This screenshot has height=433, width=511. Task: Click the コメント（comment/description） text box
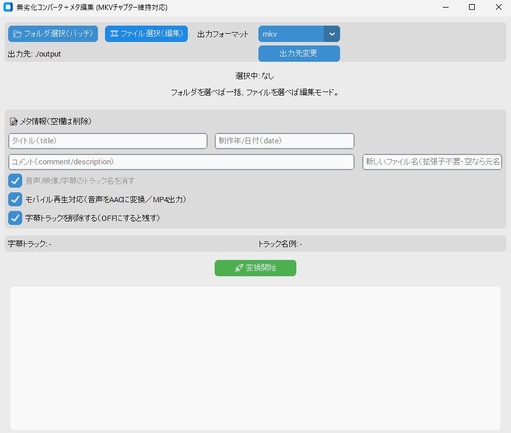click(x=181, y=161)
